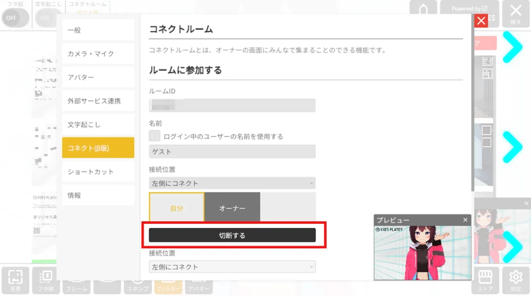531x296 pixels.
Task: Click the ルームID input field
Action: point(233,105)
